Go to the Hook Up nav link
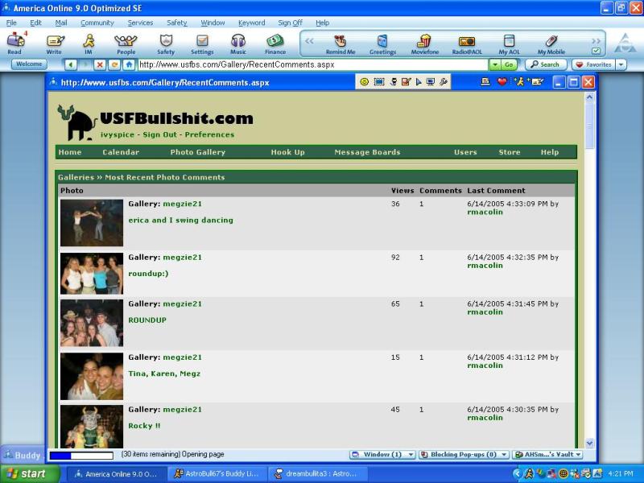The height and width of the screenshot is (483, 644). pyautogui.click(x=288, y=152)
